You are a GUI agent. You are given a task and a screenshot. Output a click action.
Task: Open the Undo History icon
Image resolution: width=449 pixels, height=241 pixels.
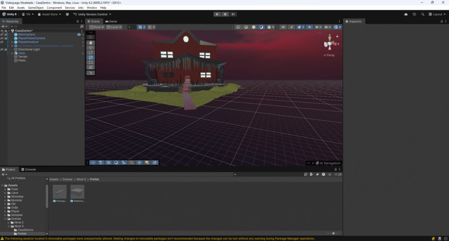414,14
